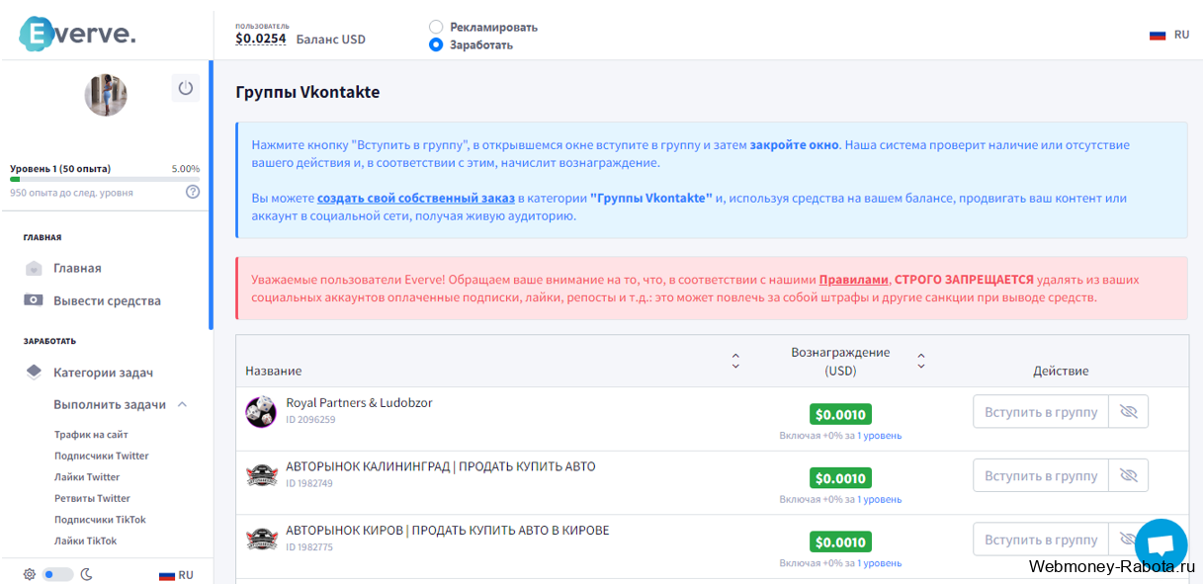Click the Вывести средства money icon
This screenshot has height=584, width=1204.
[34, 300]
